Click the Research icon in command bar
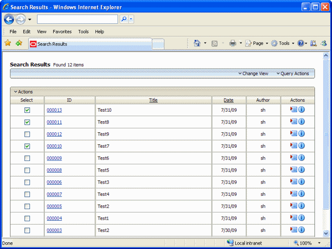332x249 pixels. coord(313,43)
